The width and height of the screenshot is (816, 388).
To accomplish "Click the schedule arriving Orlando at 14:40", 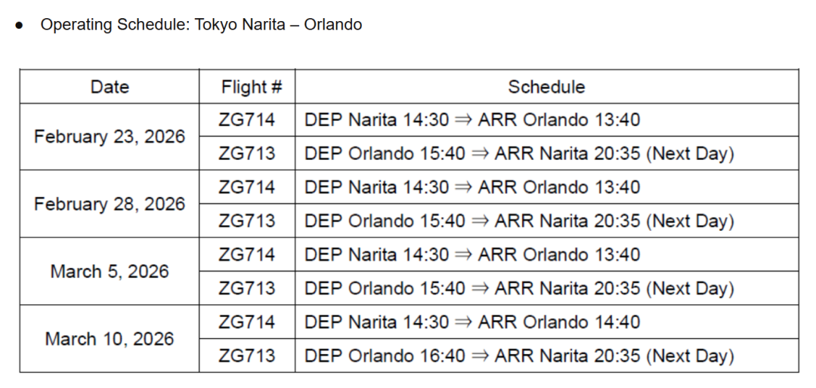I will click(x=546, y=322).
